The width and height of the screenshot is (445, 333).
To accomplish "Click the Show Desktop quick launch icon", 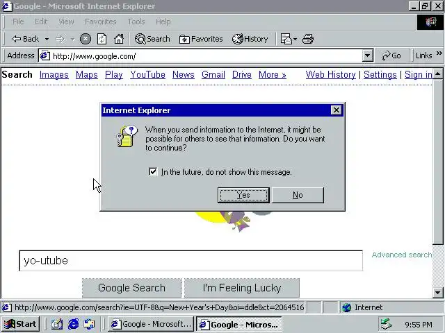I will [57, 324].
